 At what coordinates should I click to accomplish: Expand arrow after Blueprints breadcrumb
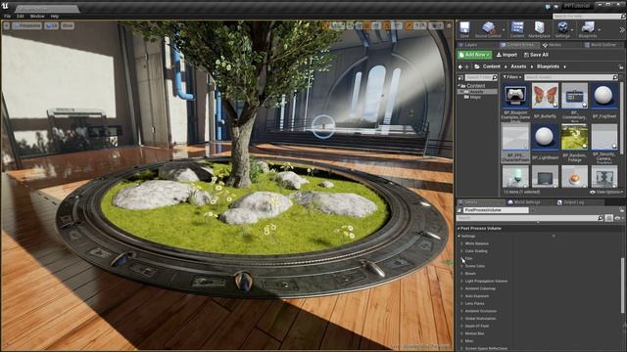point(564,66)
